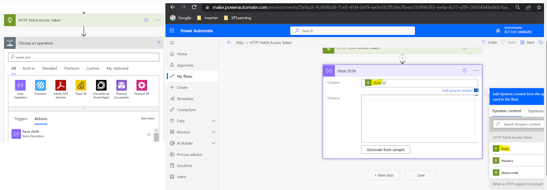Click the browser forward arrow
547x190 pixels.
click(x=184, y=7)
